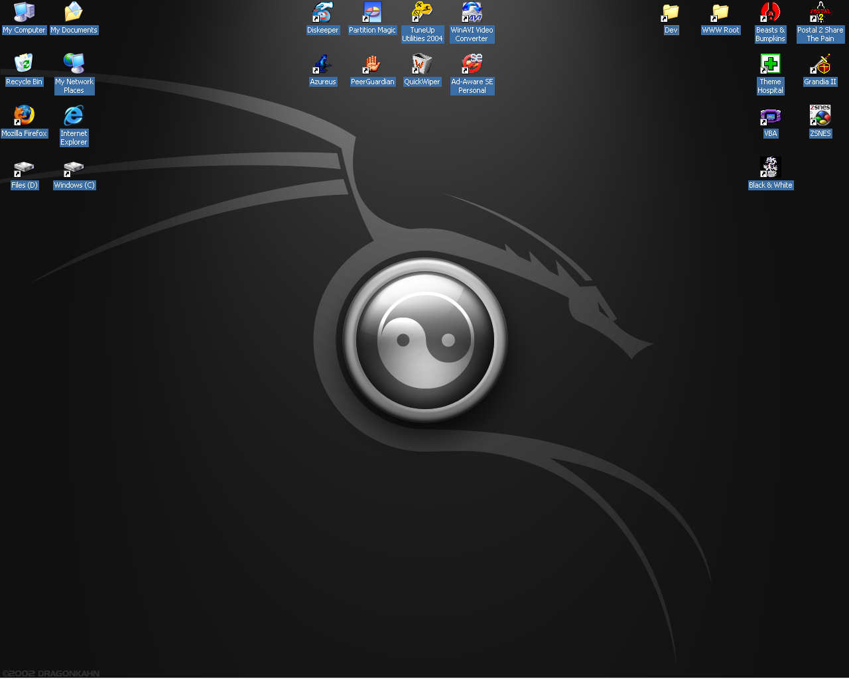The image size is (849, 679).
Task: Select the My Computer desktop icon
Action: [24, 12]
